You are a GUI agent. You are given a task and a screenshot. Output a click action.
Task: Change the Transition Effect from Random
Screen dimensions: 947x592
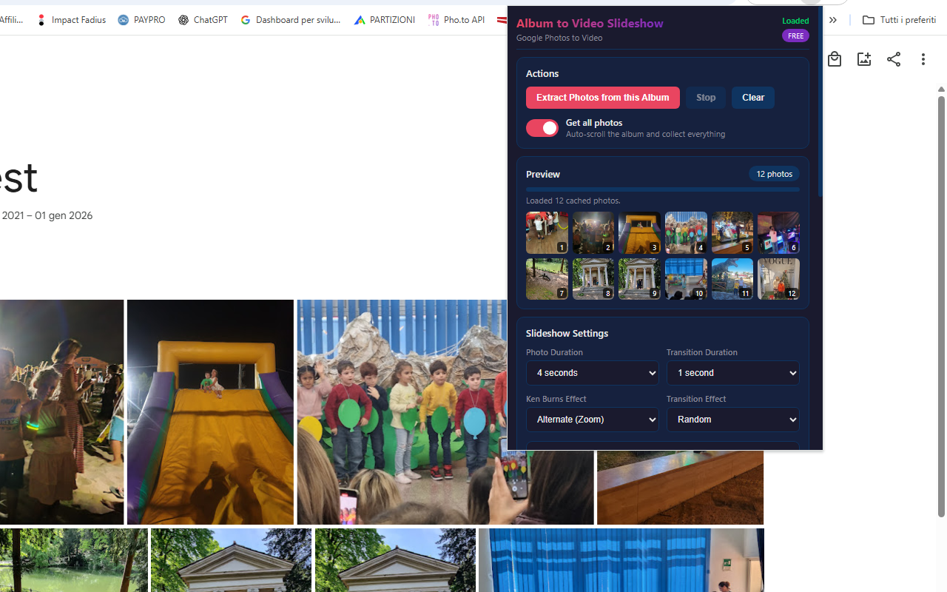pyautogui.click(x=732, y=420)
